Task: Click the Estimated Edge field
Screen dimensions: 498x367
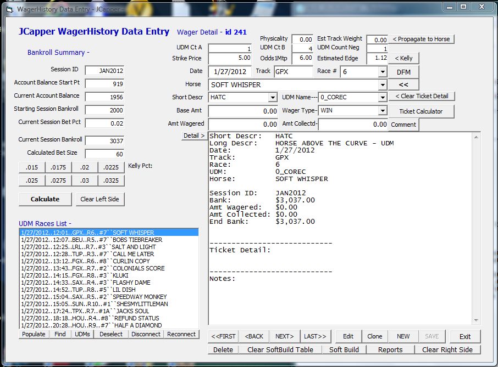Action: coord(377,58)
